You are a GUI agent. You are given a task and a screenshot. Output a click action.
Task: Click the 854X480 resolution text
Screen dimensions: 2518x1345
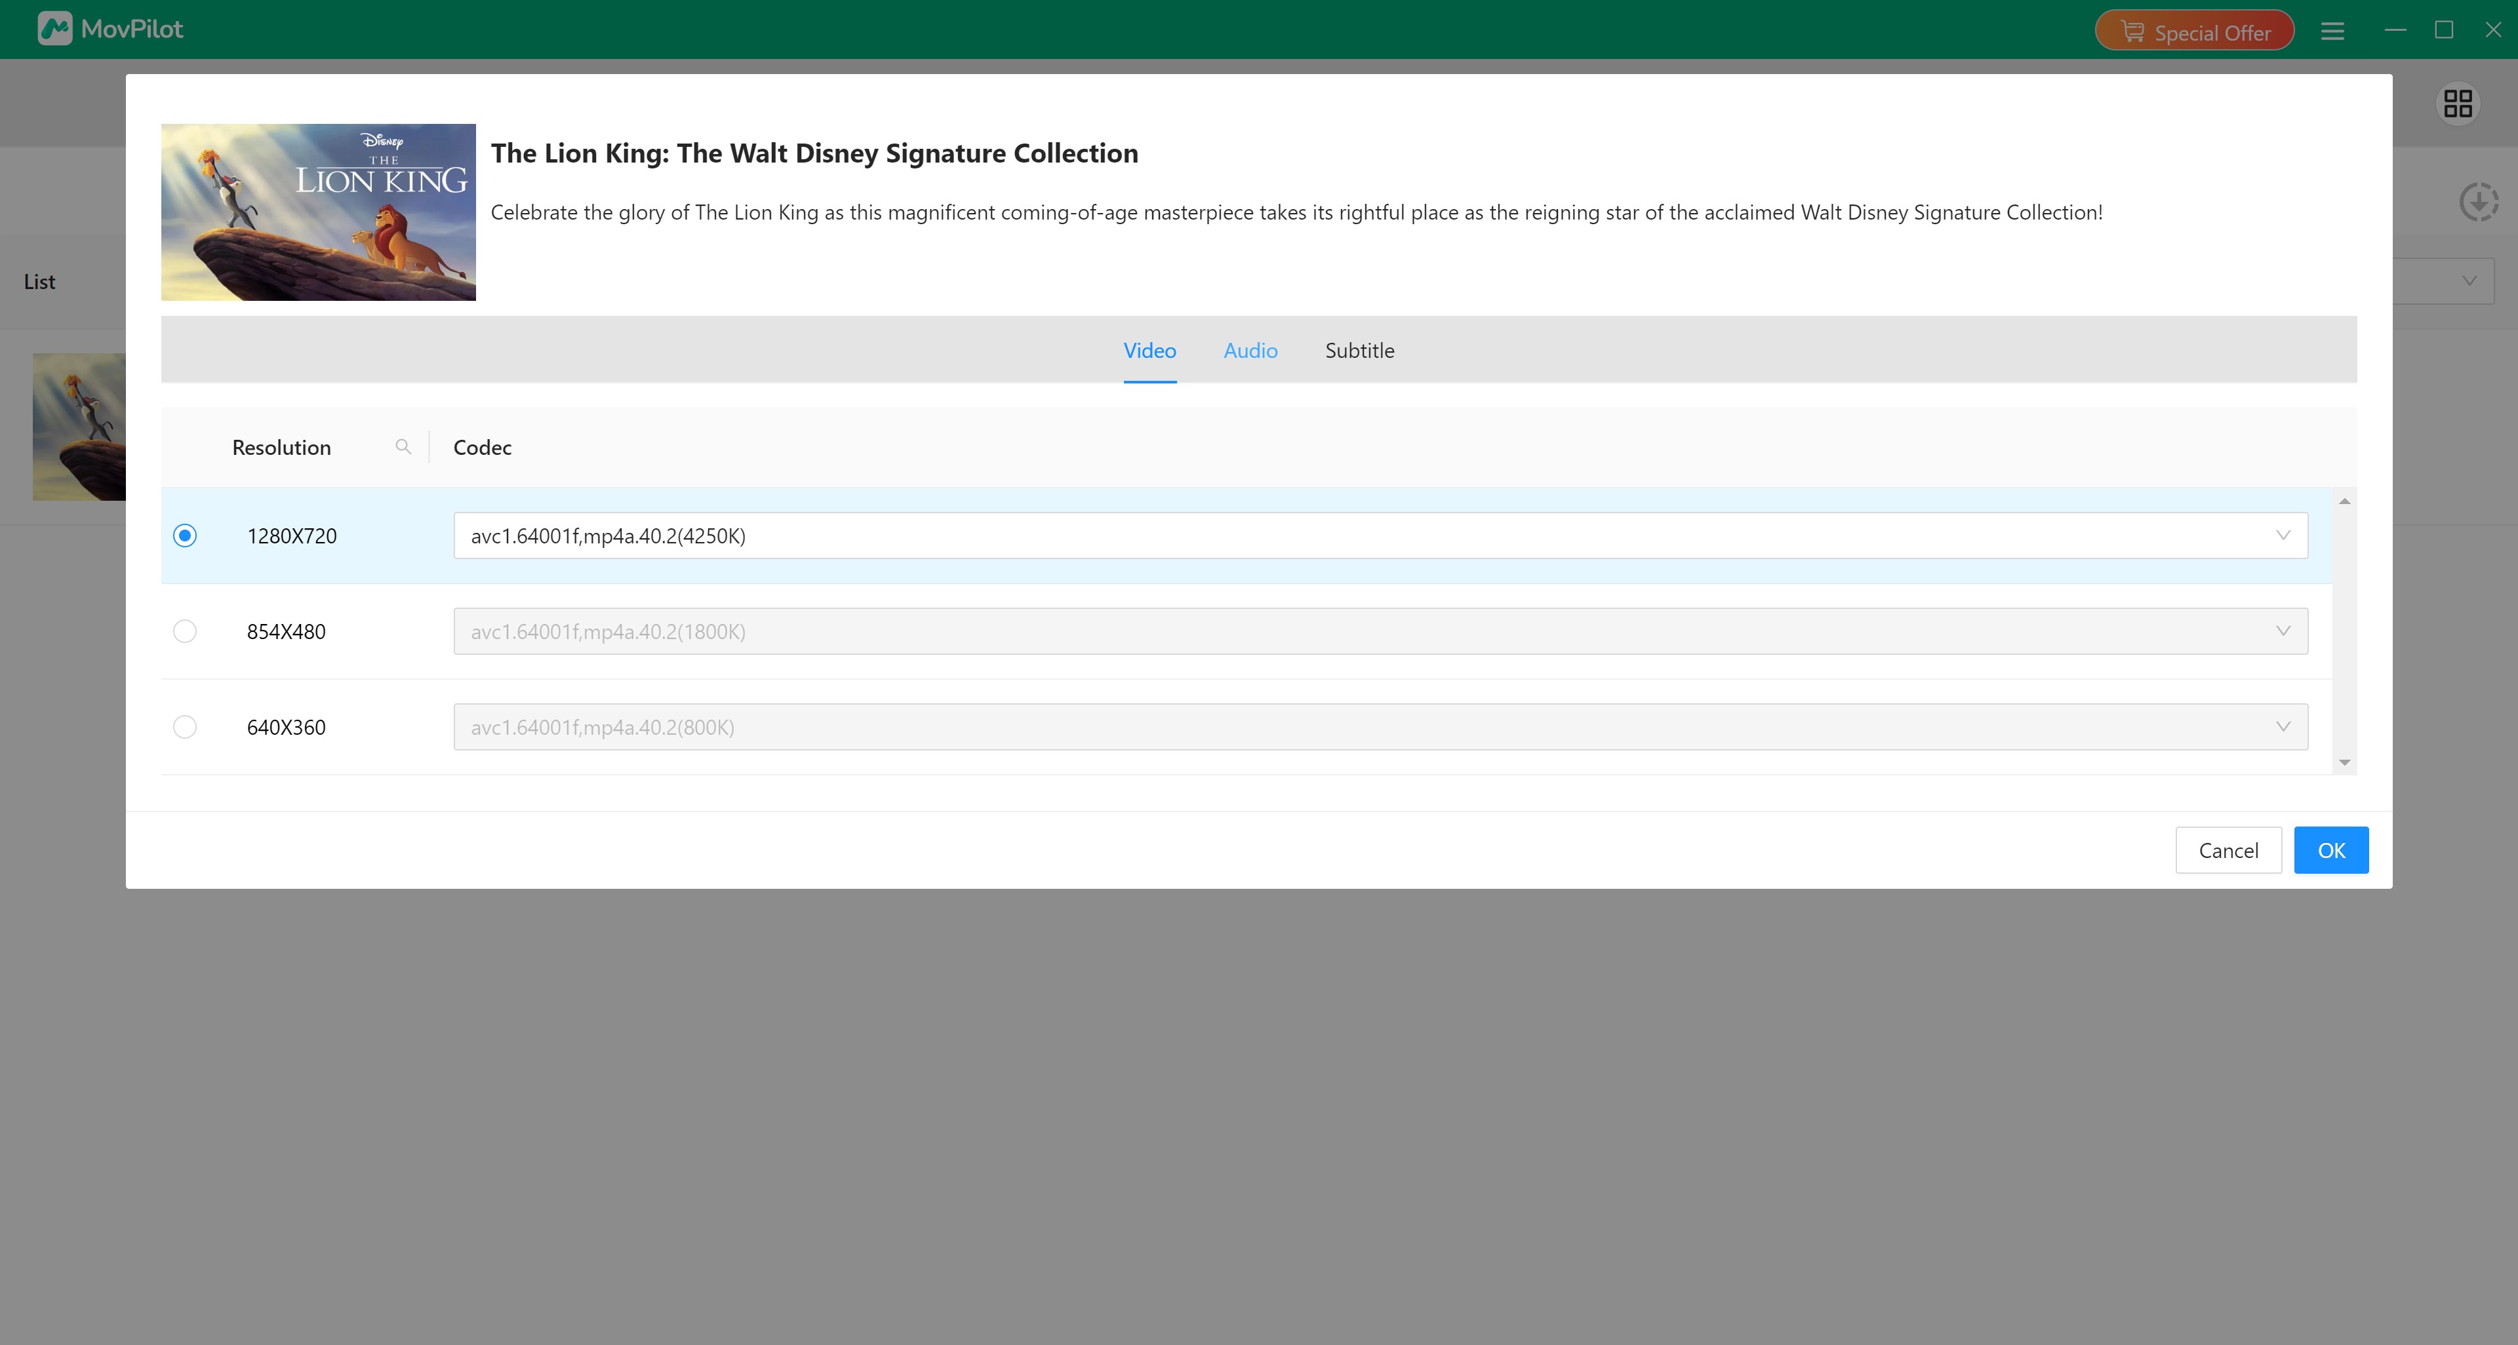[x=287, y=632]
